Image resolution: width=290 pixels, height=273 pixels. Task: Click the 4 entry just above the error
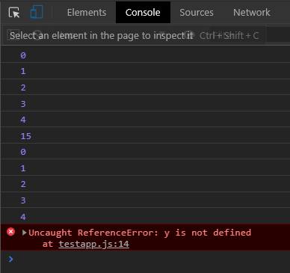click(x=23, y=217)
